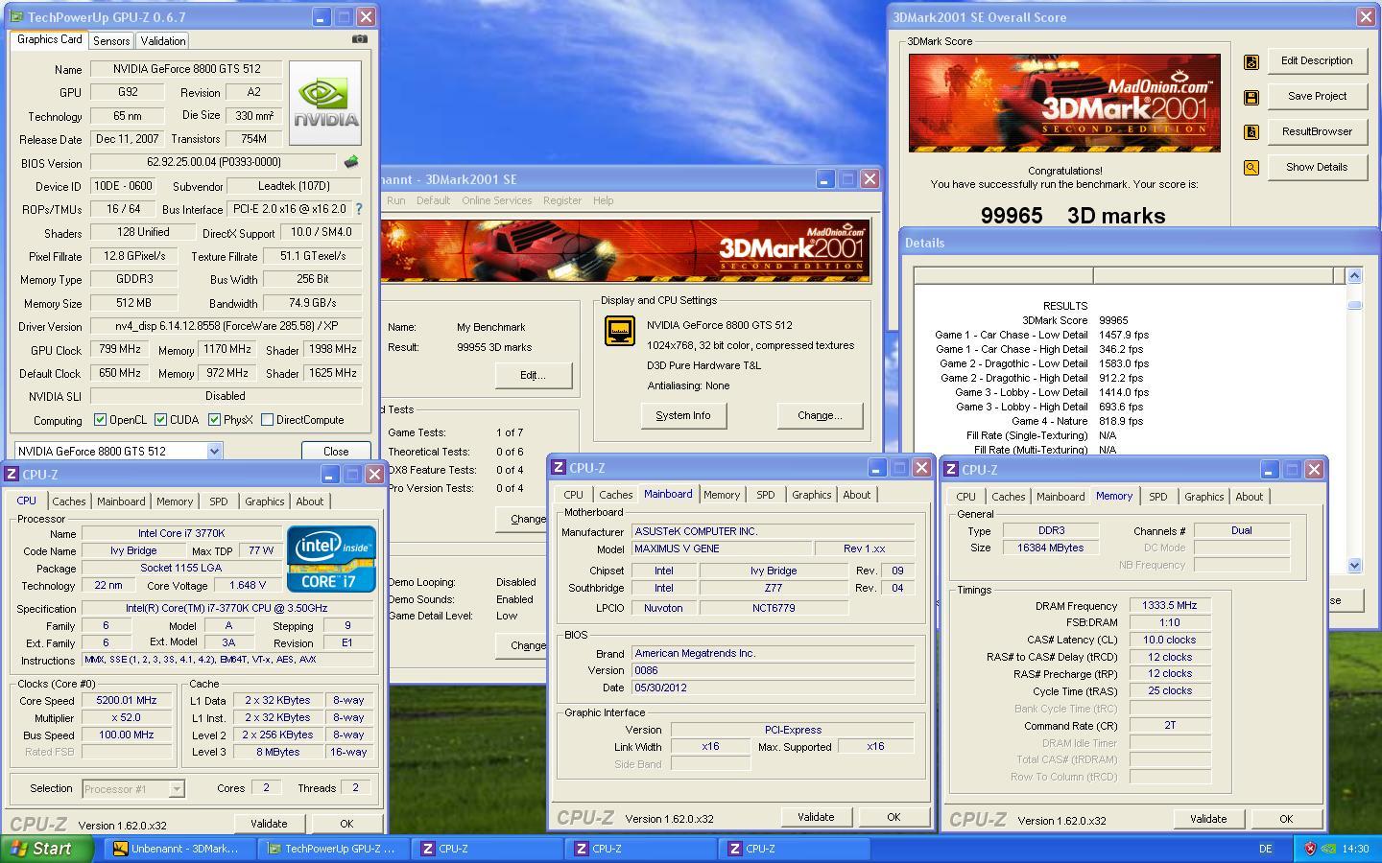
Task: Open the GPU selection dropdown in GPU-Z
Action: [214, 451]
